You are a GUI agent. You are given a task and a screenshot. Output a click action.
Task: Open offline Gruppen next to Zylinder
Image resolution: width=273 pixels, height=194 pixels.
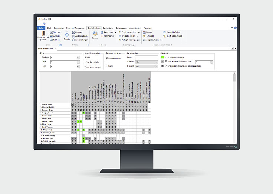coord(77,32)
